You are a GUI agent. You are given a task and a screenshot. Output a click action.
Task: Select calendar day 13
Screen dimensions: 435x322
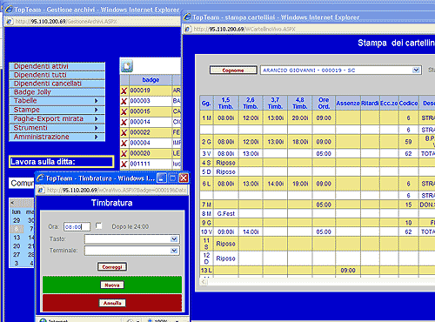(17, 238)
